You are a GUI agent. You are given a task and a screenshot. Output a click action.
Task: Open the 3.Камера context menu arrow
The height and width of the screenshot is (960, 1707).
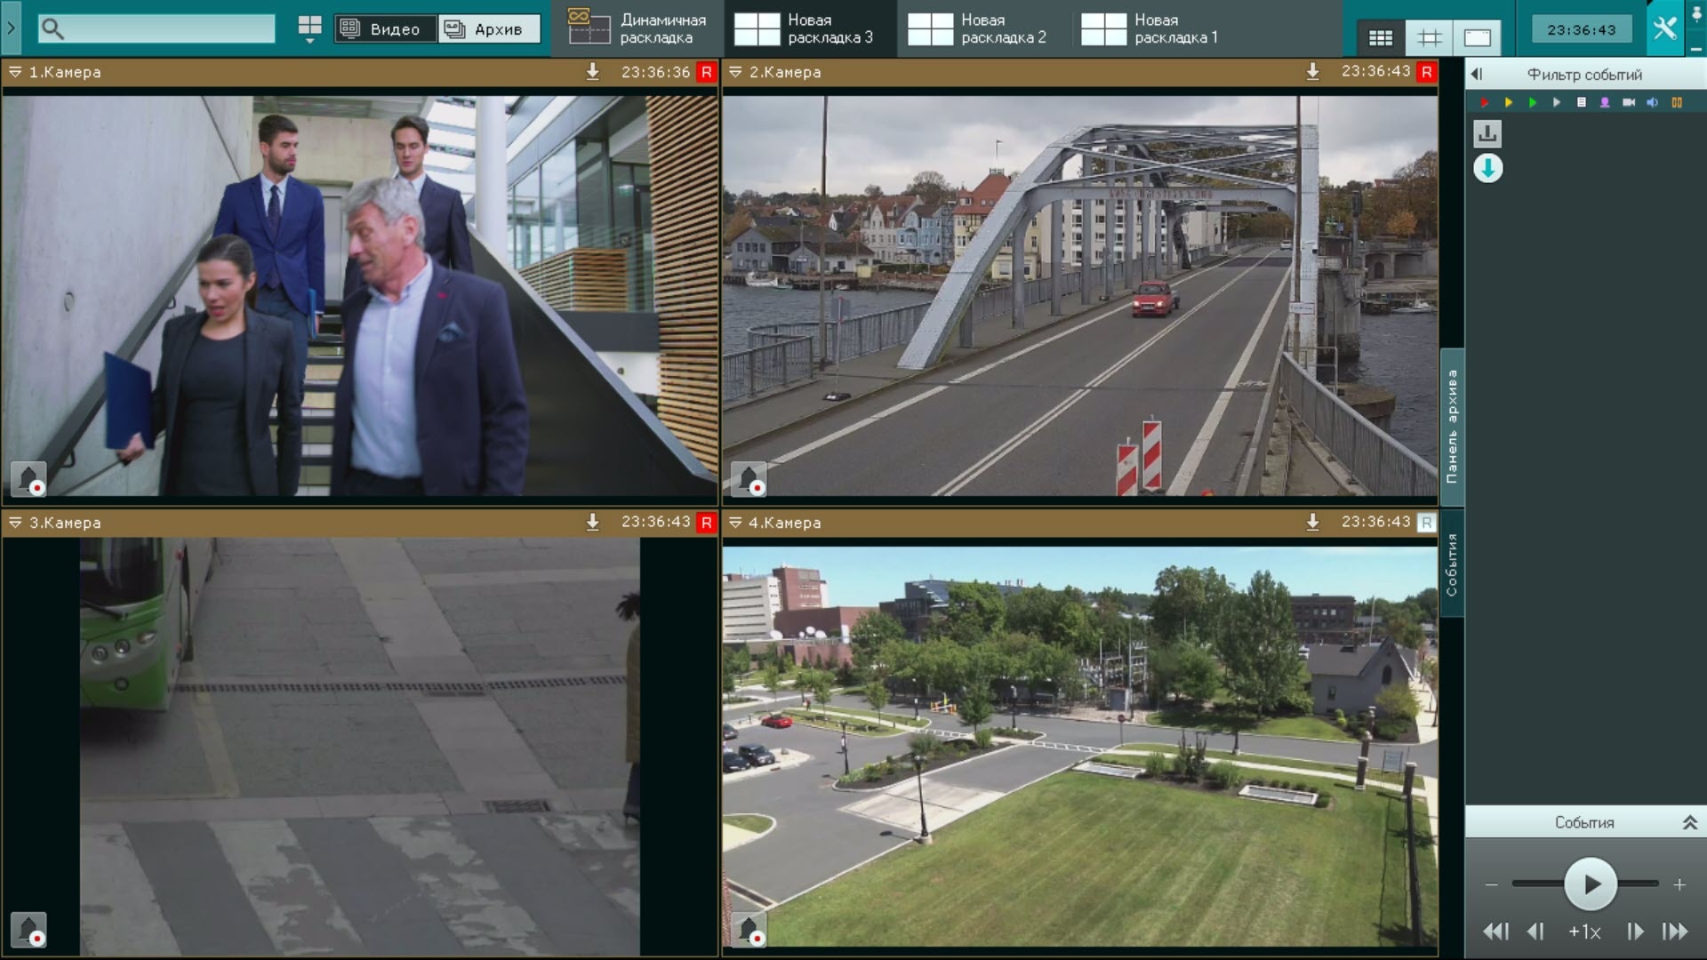[x=15, y=523]
